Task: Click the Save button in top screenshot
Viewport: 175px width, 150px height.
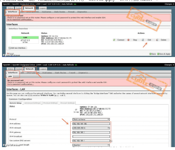Action: tap(153, 54)
